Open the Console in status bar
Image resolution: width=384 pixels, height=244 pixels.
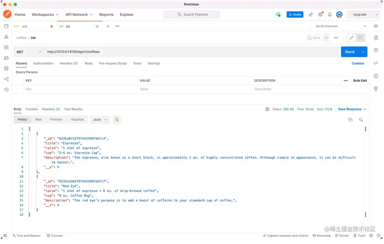click(x=55, y=236)
